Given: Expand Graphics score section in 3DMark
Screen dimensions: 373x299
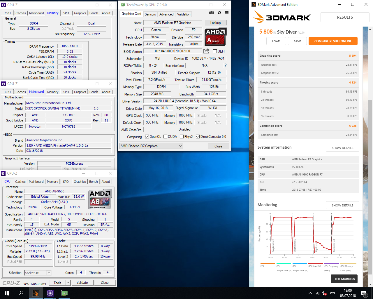Looking at the screenshot, I should pos(308,55).
